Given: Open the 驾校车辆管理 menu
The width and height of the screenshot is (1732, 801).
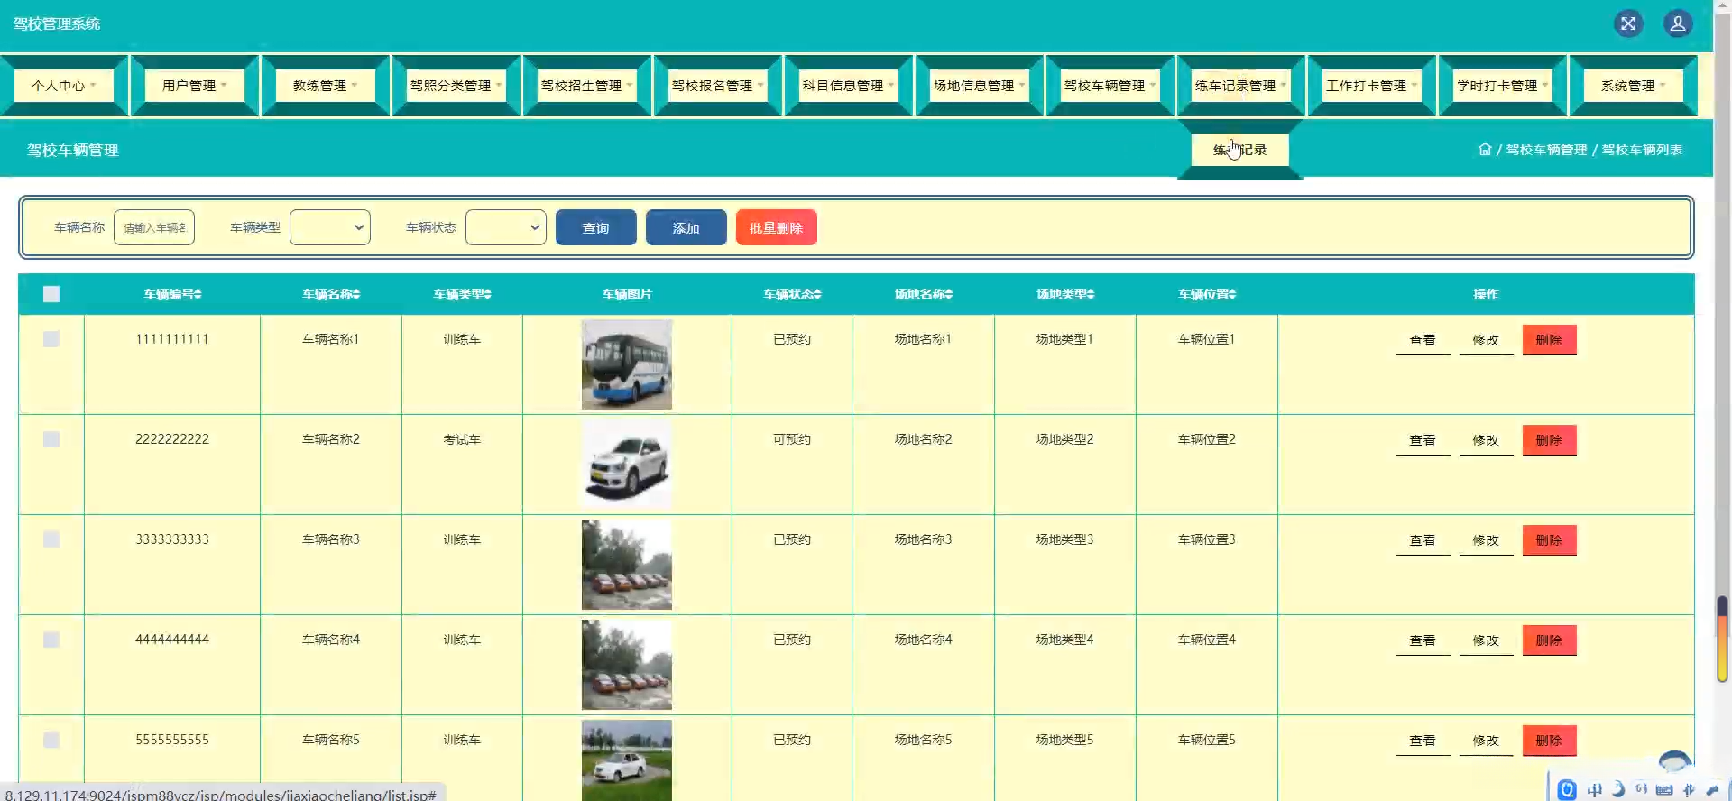Looking at the screenshot, I should [1110, 86].
